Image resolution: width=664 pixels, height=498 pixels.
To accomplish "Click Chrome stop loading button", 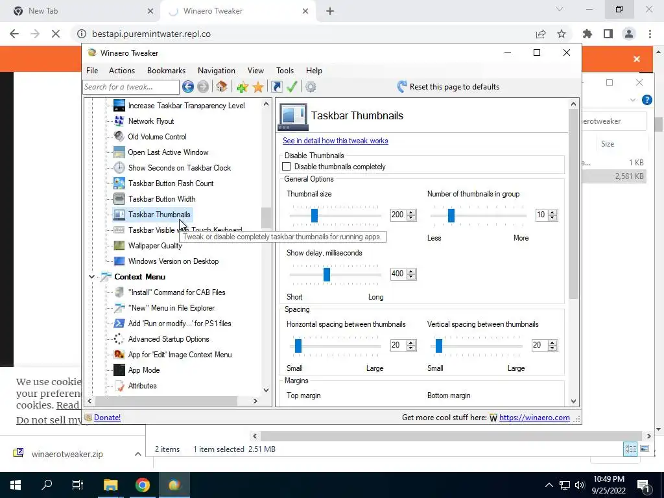I will [x=56, y=34].
